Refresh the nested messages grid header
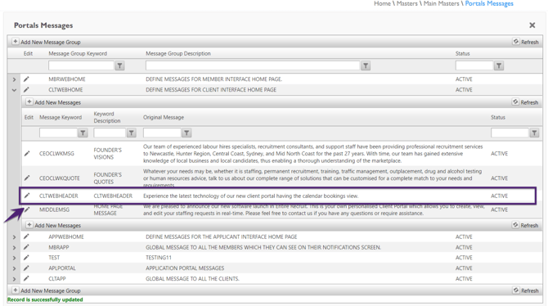The image size is (548, 306). [x=525, y=102]
